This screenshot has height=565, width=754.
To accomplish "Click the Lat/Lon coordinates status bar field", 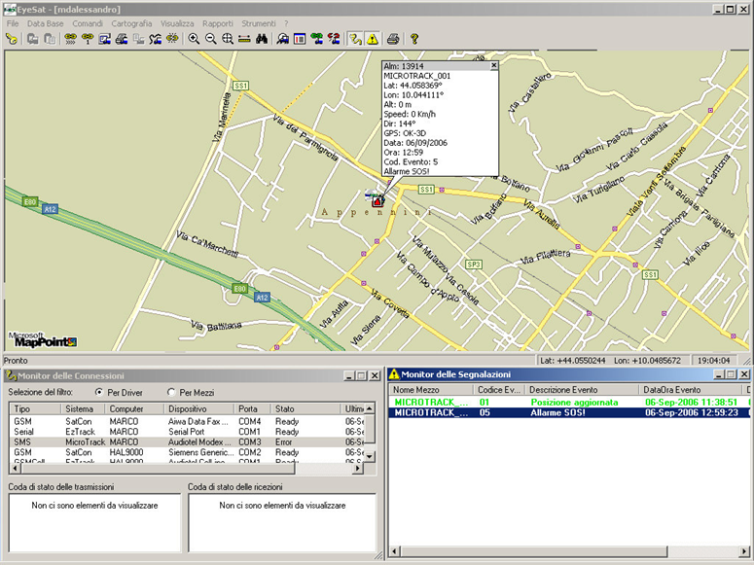I will 612,360.
